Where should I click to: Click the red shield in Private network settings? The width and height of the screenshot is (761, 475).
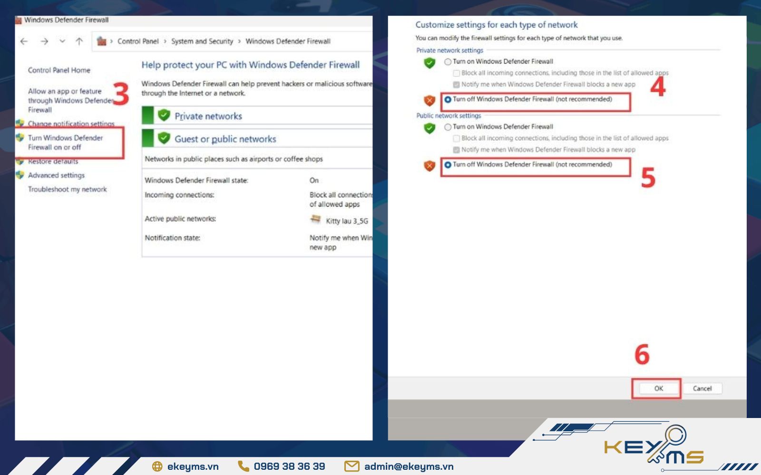pyautogui.click(x=429, y=99)
